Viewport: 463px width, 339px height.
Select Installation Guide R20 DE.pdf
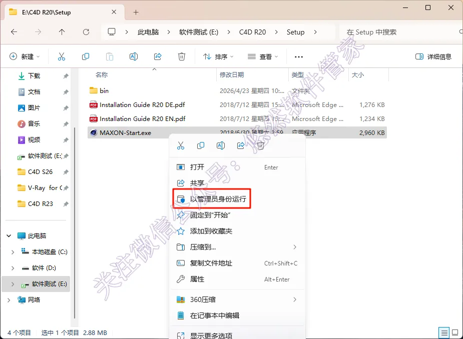click(x=237, y=104)
